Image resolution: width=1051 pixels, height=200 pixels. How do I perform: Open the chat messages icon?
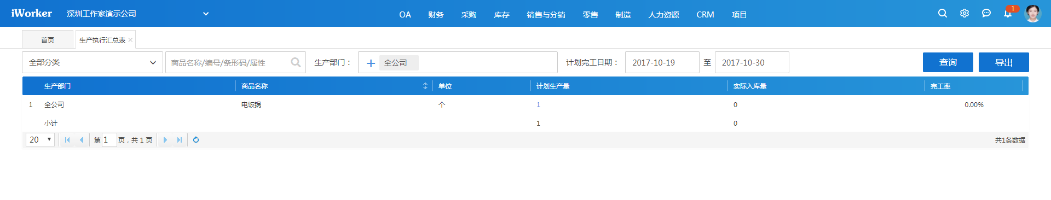986,13
